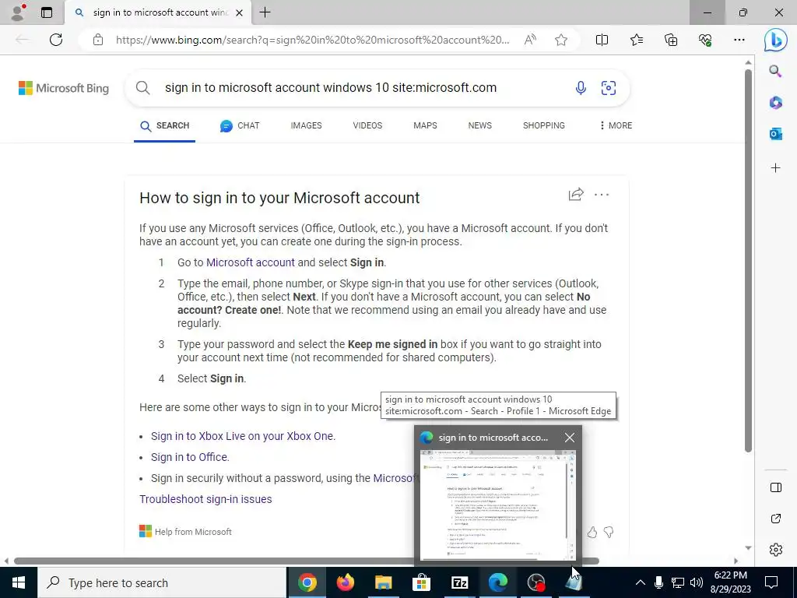This screenshot has width=797, height=598.
Task: Open the tab actions menu icon
Action: click(x=47, y=12)
